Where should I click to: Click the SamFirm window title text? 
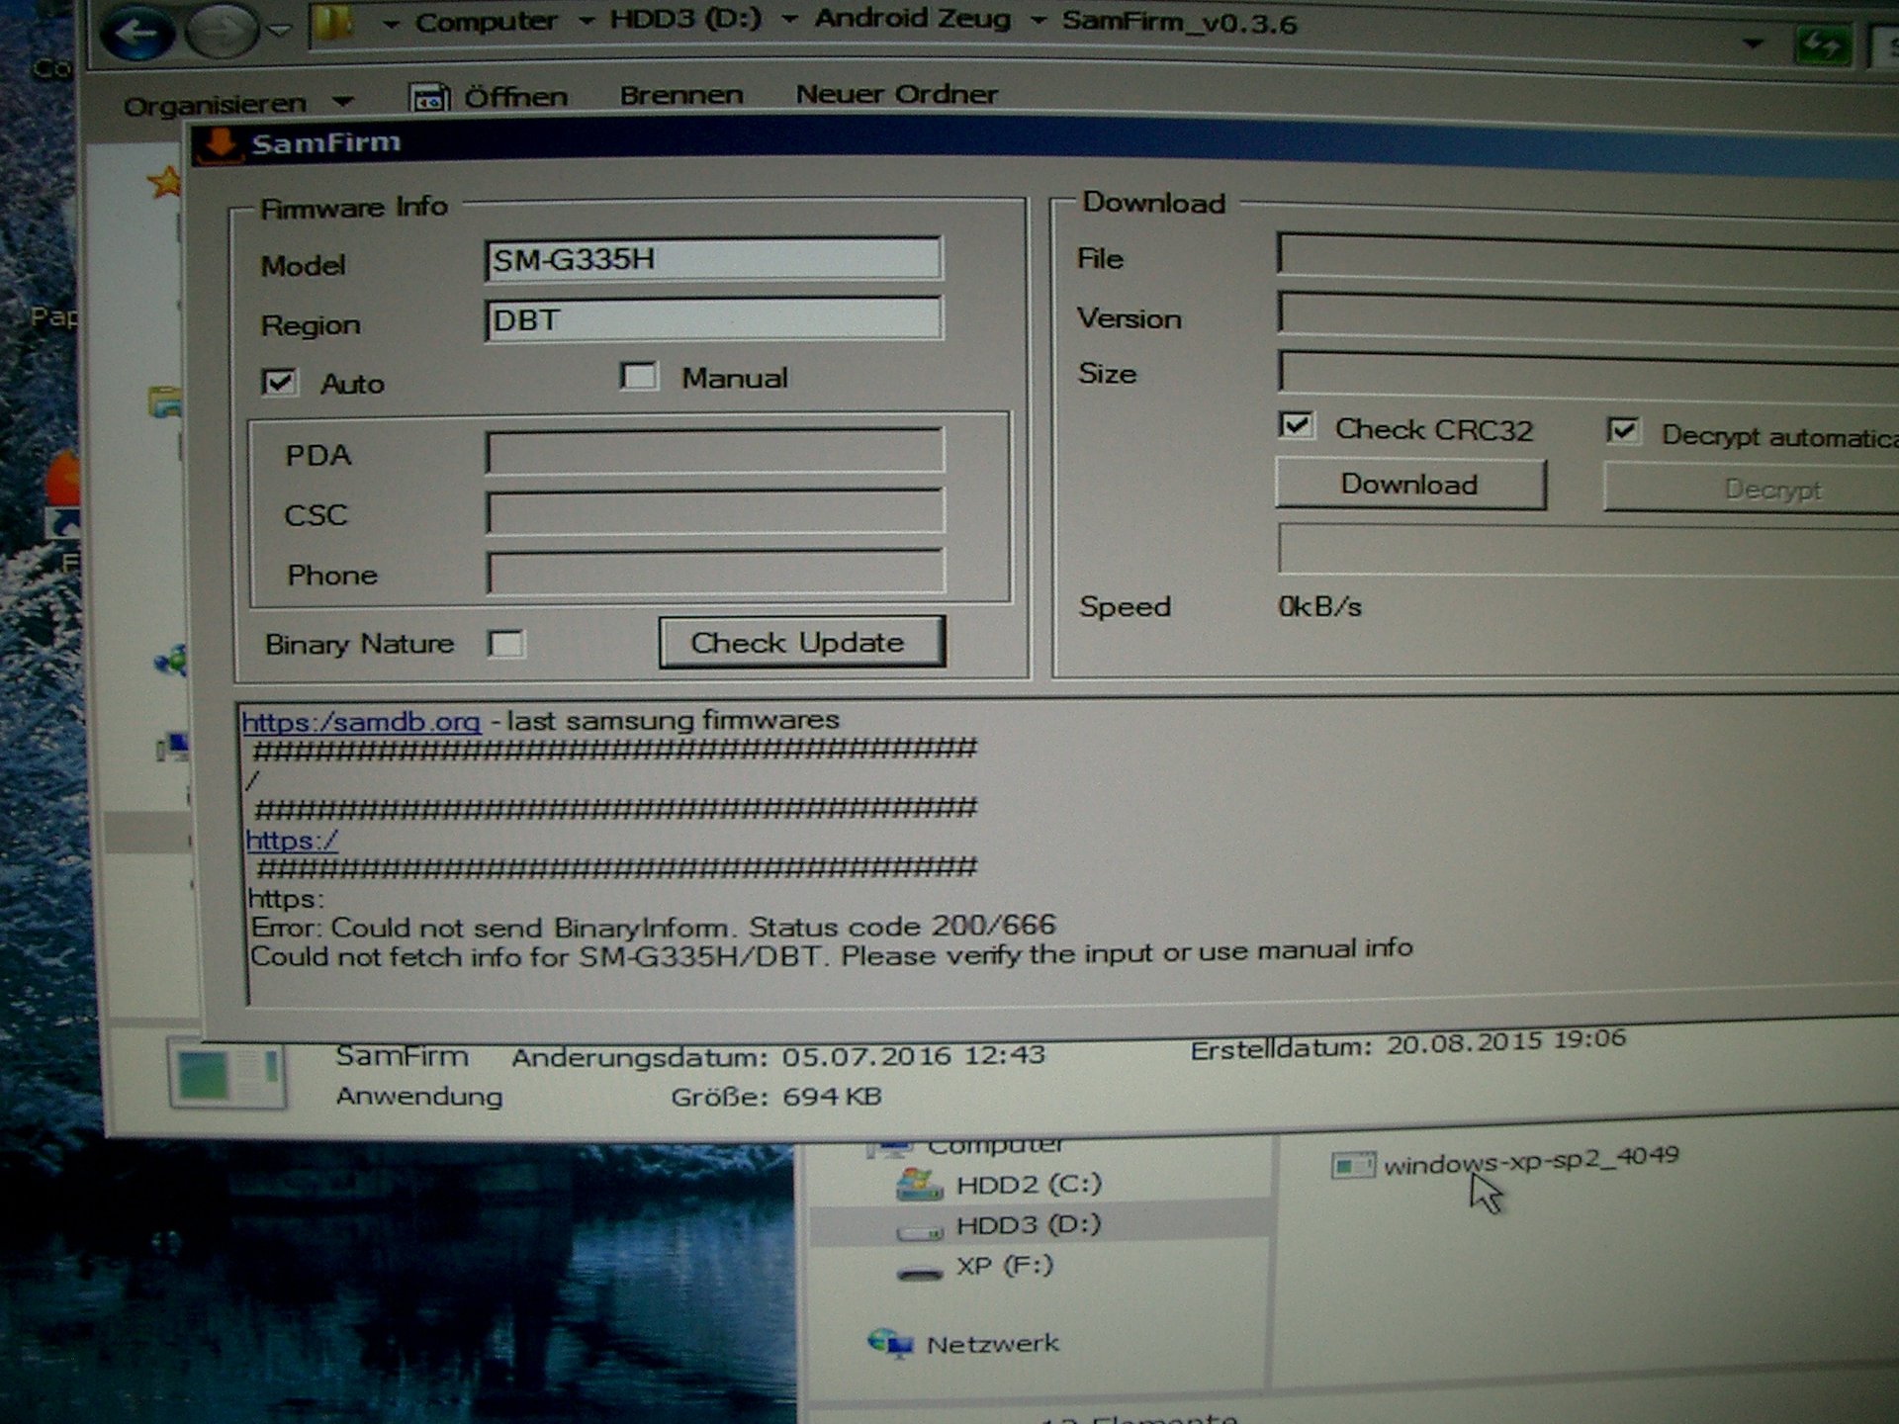(326, 144)
